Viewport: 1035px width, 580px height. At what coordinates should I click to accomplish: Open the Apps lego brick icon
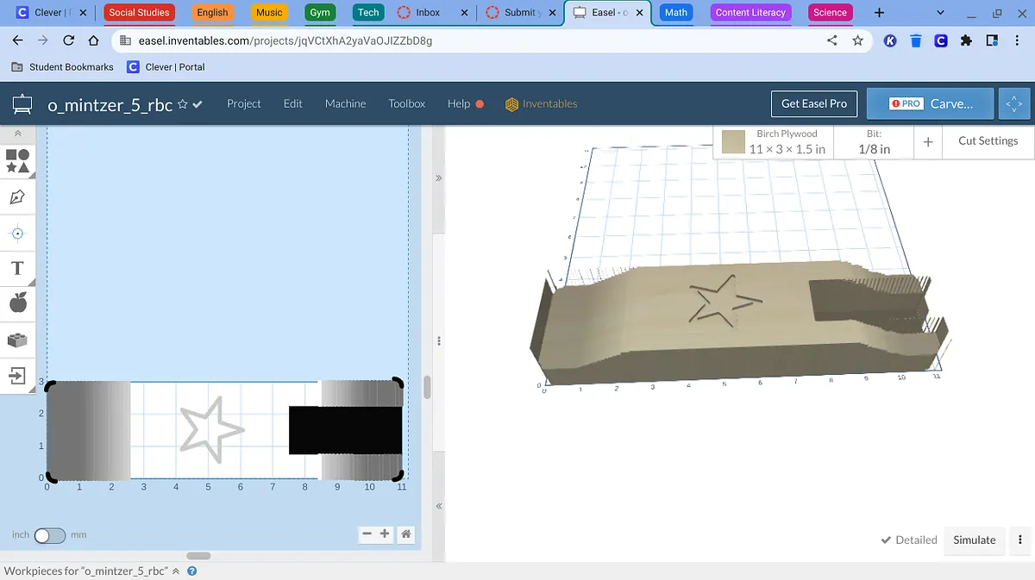click(x=17, y=340)
